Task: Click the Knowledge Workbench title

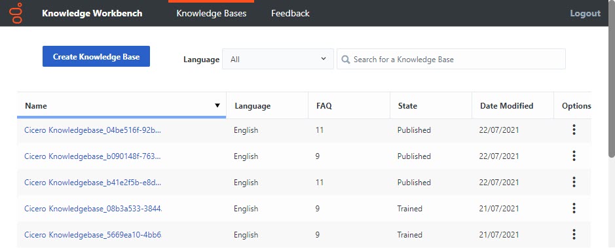Action: pos(92,13)
